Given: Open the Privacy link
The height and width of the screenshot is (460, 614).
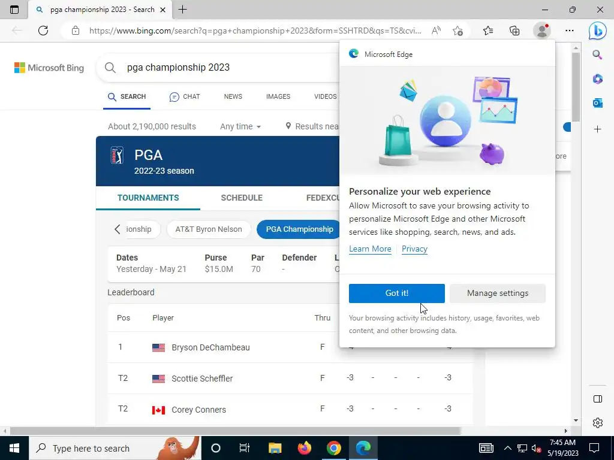Looking at the screenshot, I should [414, 249].
